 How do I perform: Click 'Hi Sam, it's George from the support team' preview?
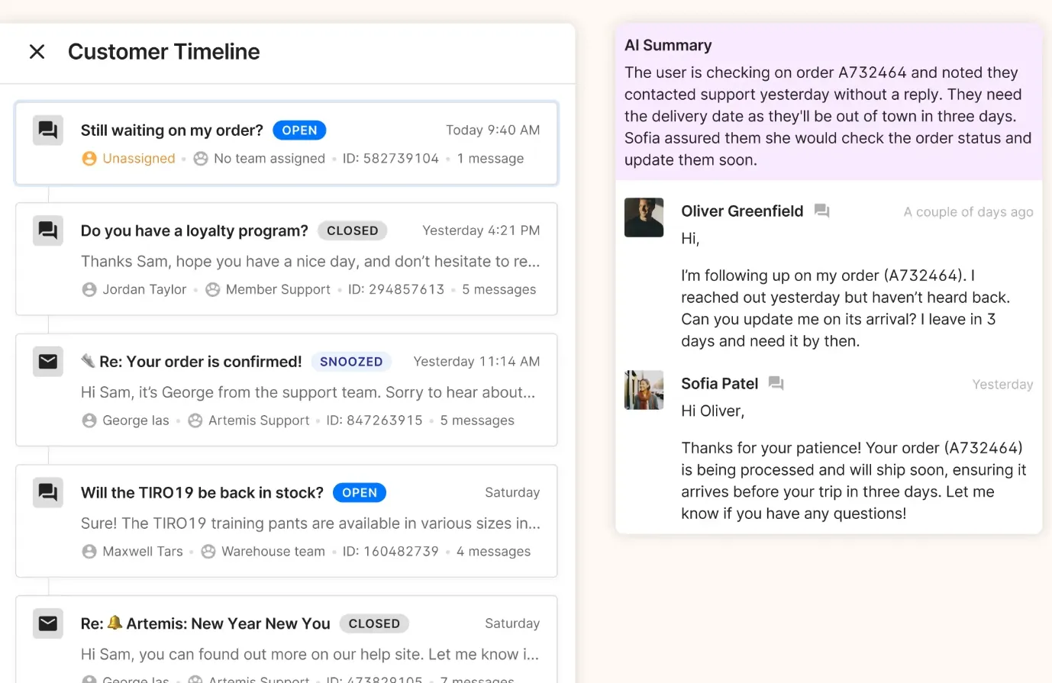point(308,393)
